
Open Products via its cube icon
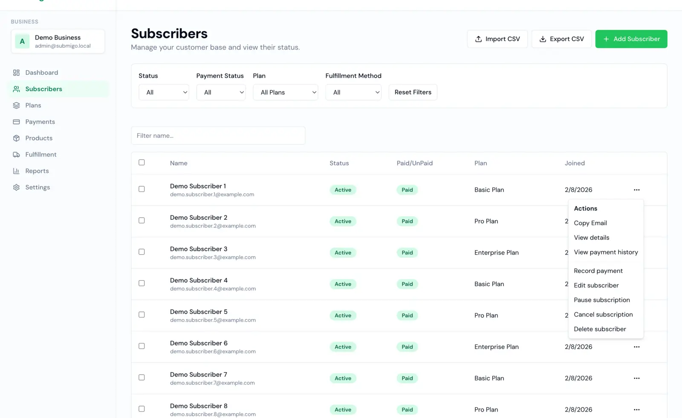[17, 138]
